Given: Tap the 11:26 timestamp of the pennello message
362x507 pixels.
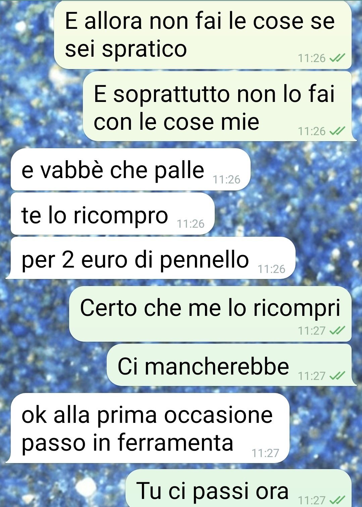Looking at the screenshot, I should (x=271, y=269).
